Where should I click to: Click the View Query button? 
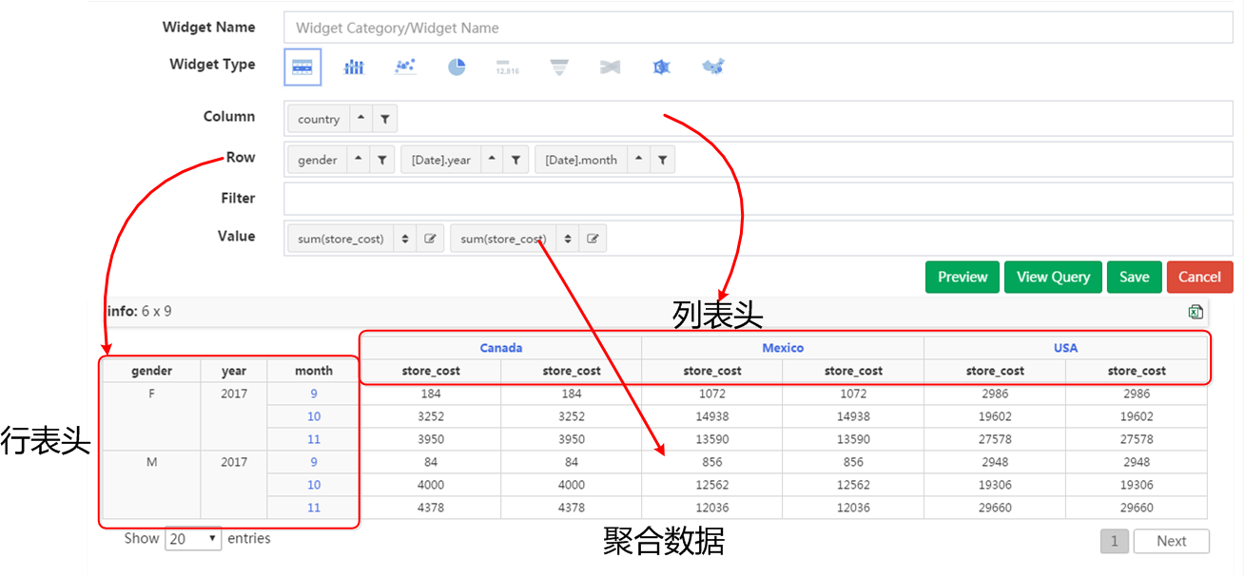[x=1053, y=277]
